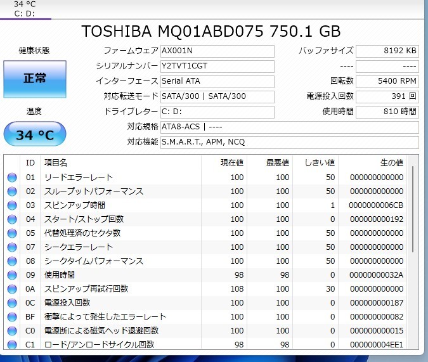Select the スピンアップ再試行回数 row name
The width and height of the screenshot is (428, 362).
click(x=86, y=289)
